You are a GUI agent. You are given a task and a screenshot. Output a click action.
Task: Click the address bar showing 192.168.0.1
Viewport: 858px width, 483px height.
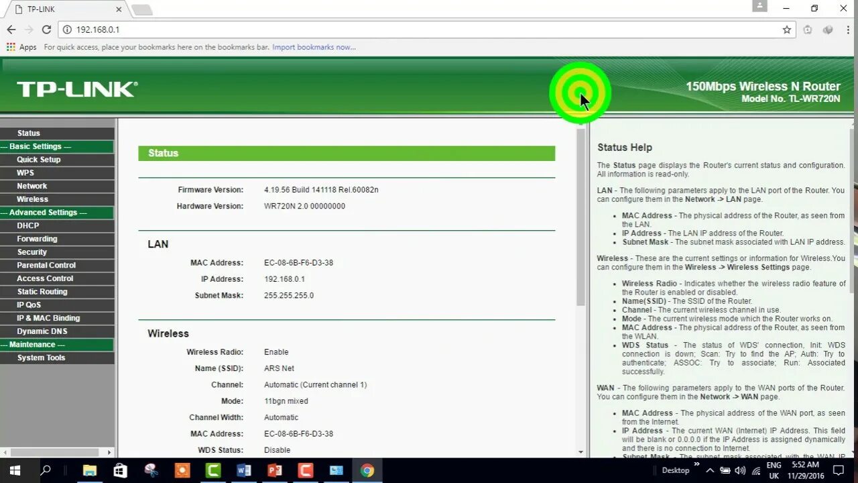point(426,30)
